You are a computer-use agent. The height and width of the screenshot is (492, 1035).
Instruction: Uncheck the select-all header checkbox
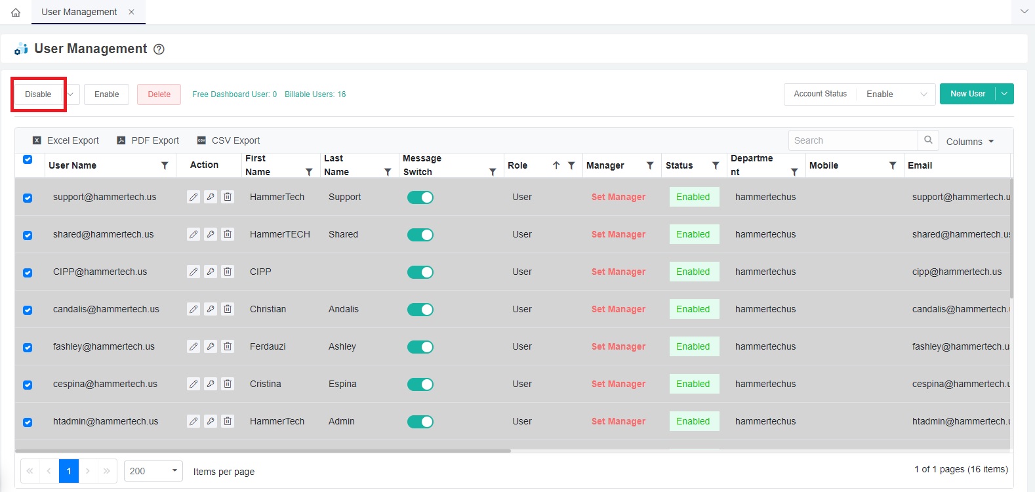(28, 159)
